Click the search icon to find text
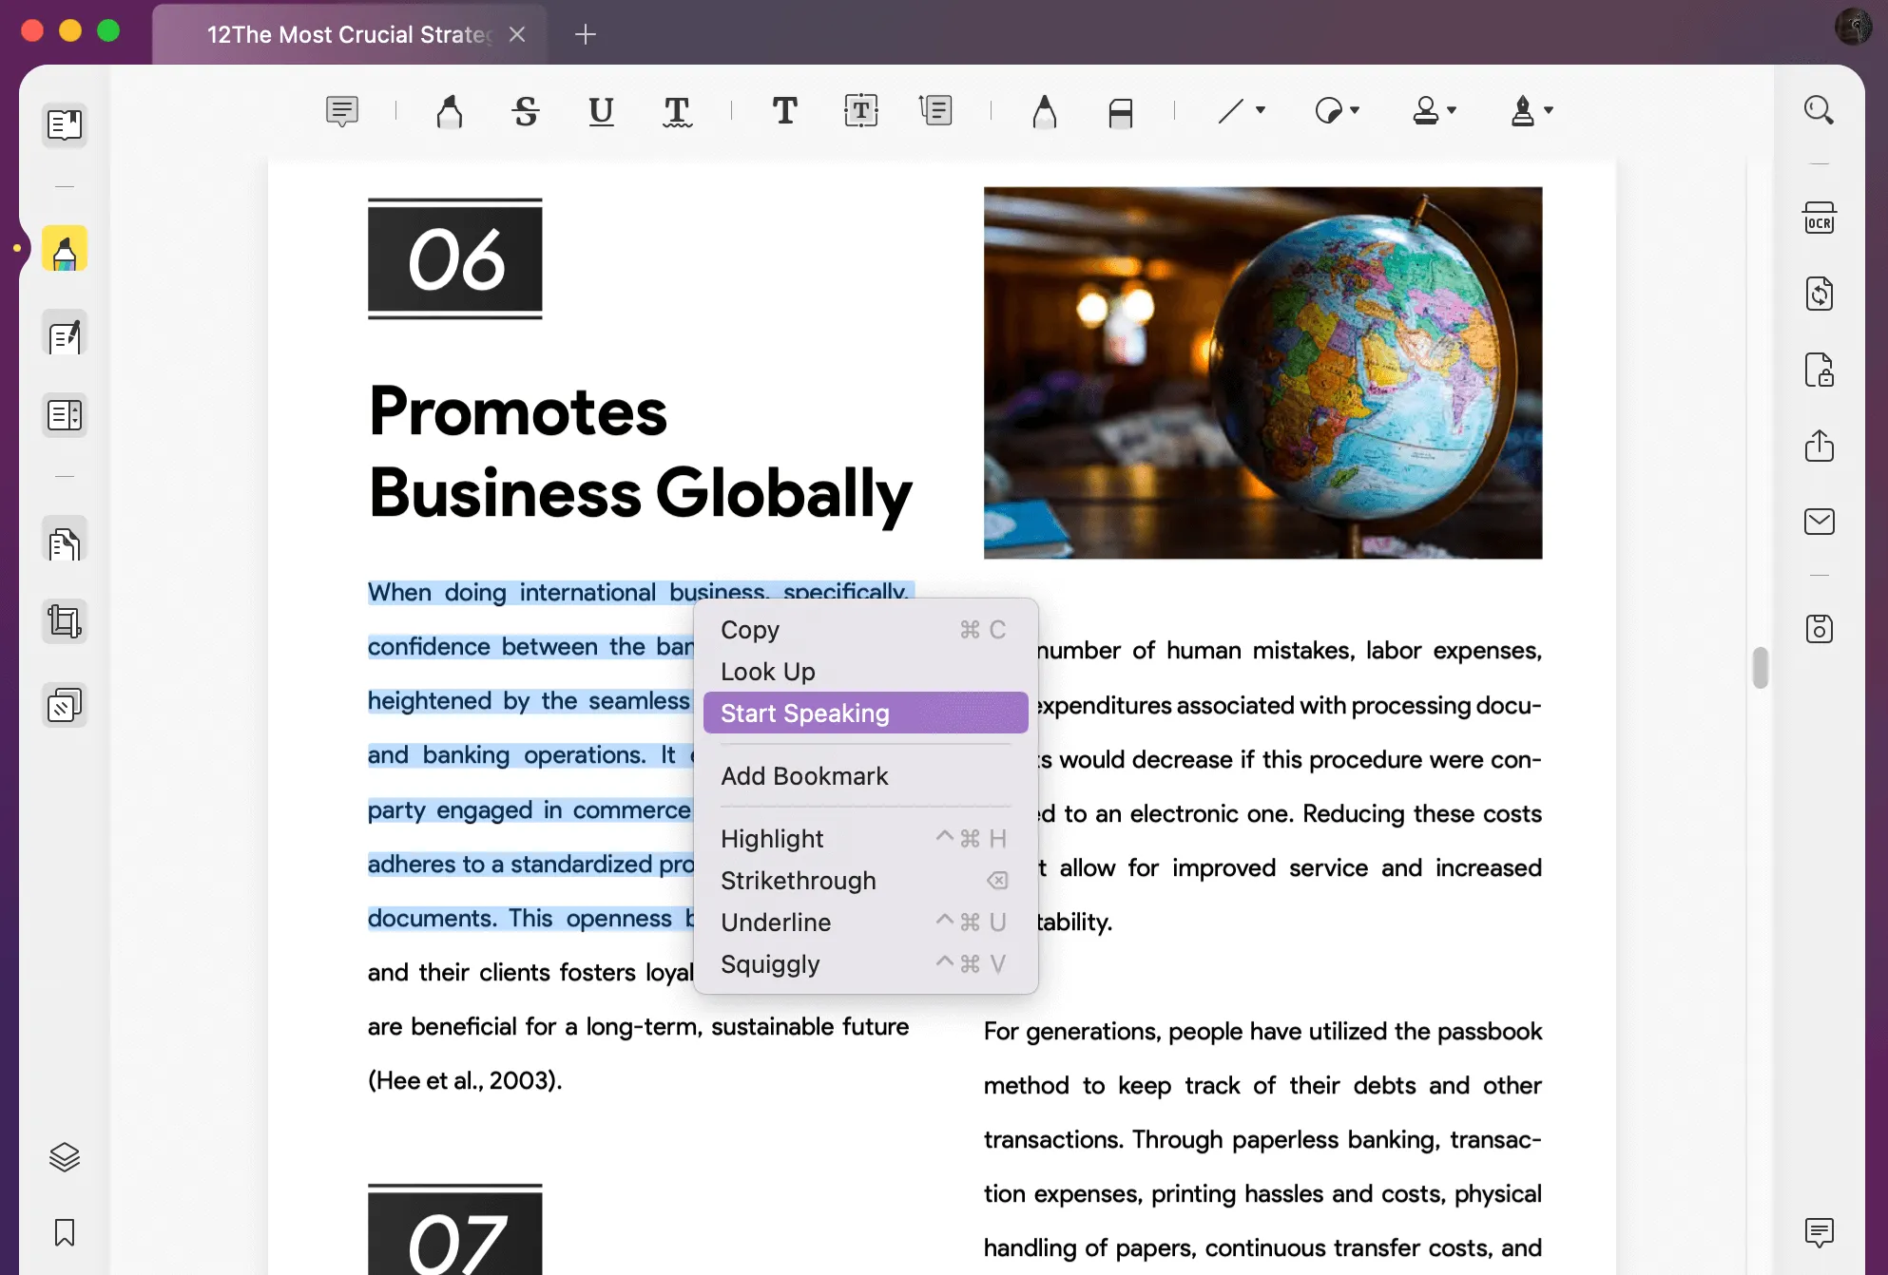 pyautogui.click(x=1821, y=111)
